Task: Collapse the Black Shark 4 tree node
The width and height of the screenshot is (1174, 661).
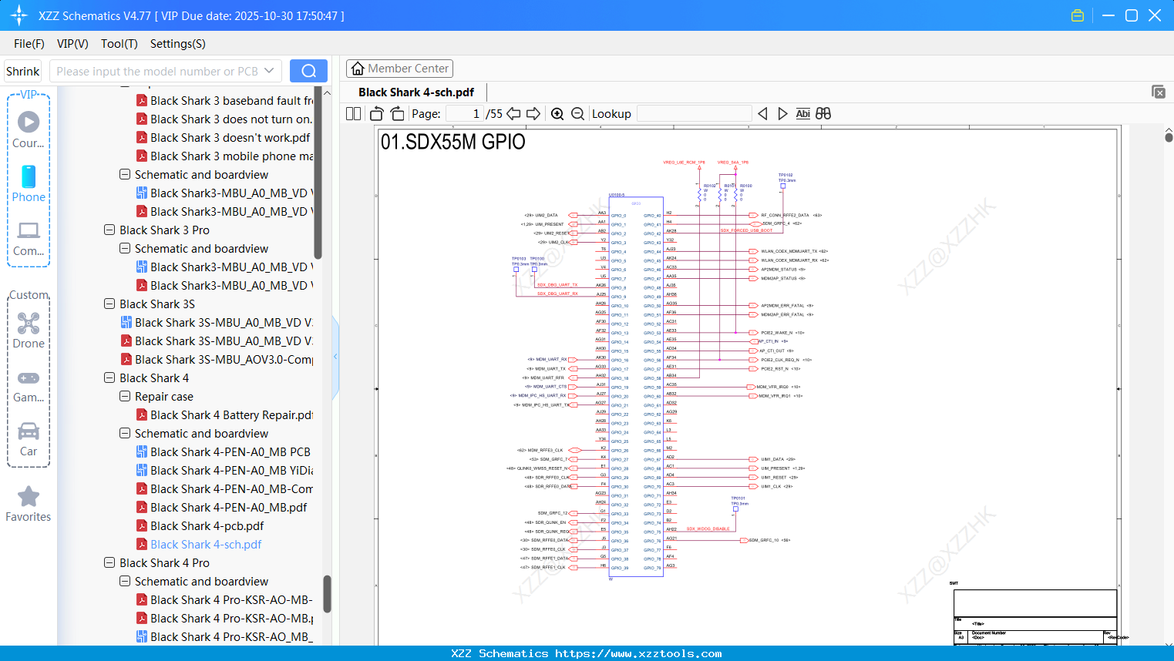Action: [x=109, y=377]
